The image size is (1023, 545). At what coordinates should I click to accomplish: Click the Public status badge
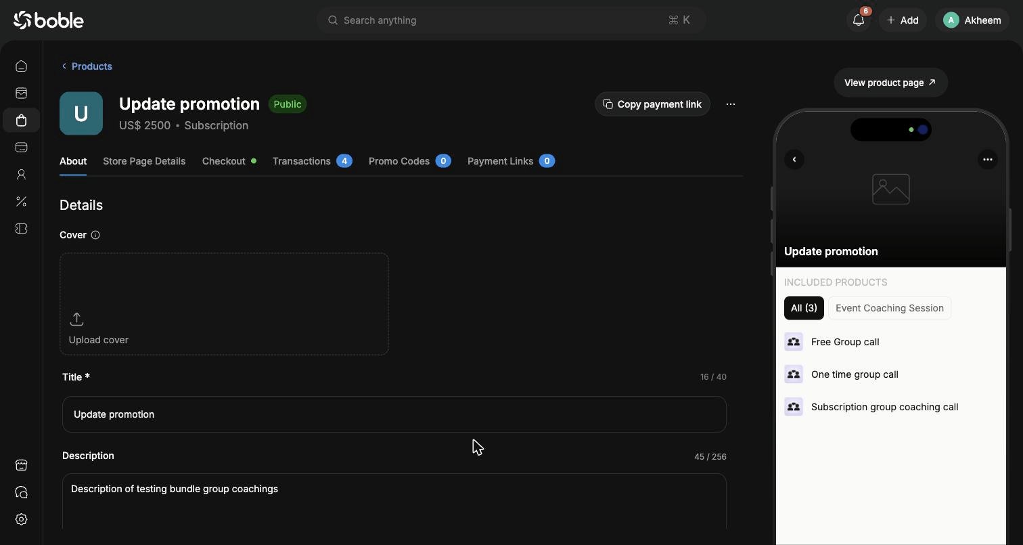(x=288, y=104)
